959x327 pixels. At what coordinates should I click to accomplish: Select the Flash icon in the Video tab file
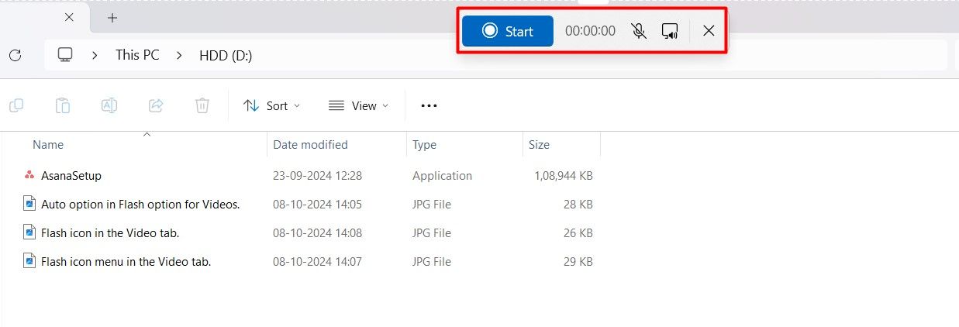(110, 233)
